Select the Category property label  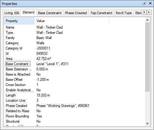click(x=12, y=43)
